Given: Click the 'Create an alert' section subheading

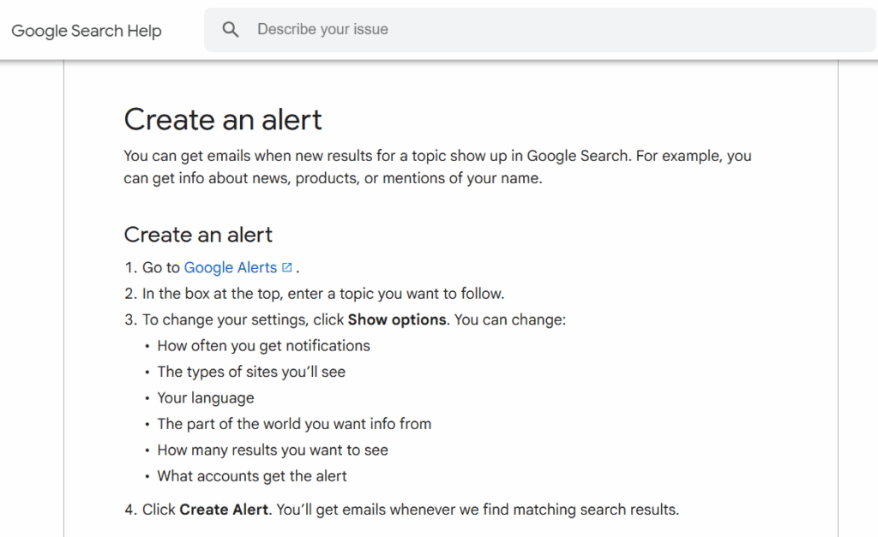Looking at the screenshot, I should click(198, 235).
